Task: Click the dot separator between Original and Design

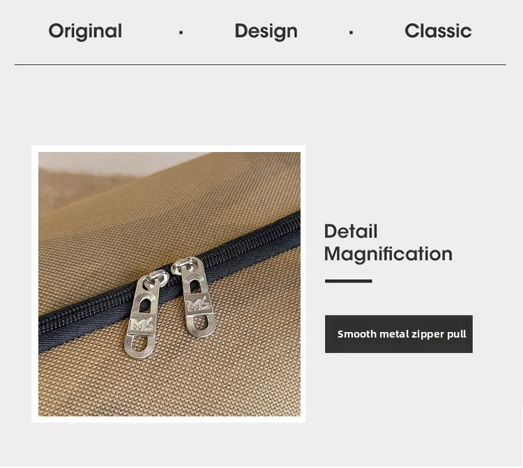Action: click(181, 32)
